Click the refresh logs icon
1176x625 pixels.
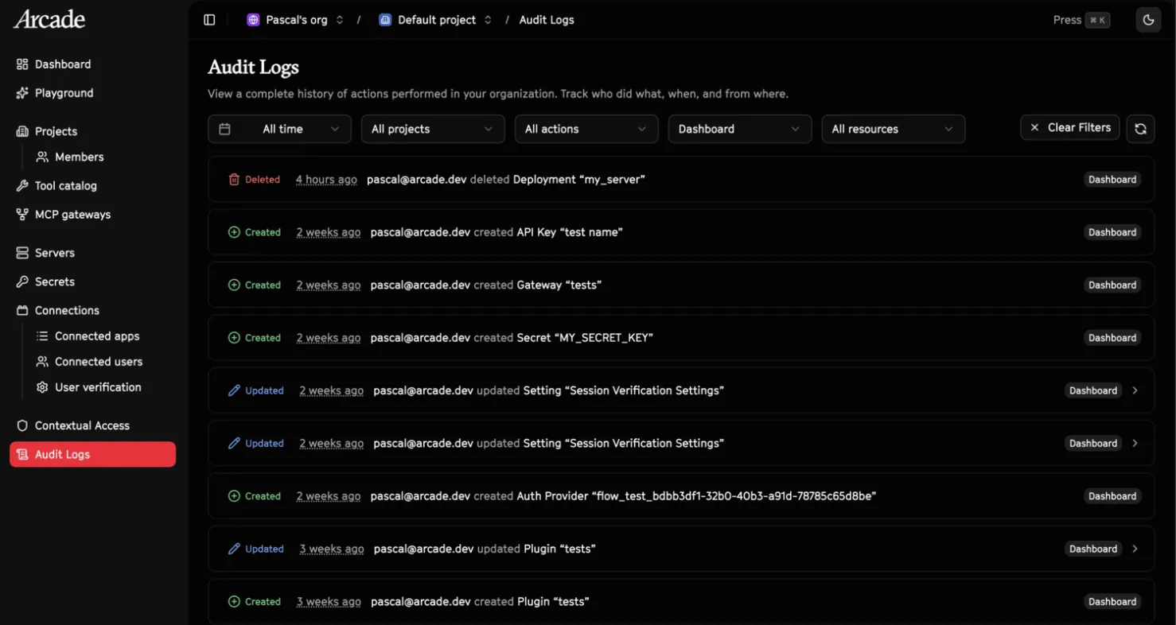(x=1140, y=128)
